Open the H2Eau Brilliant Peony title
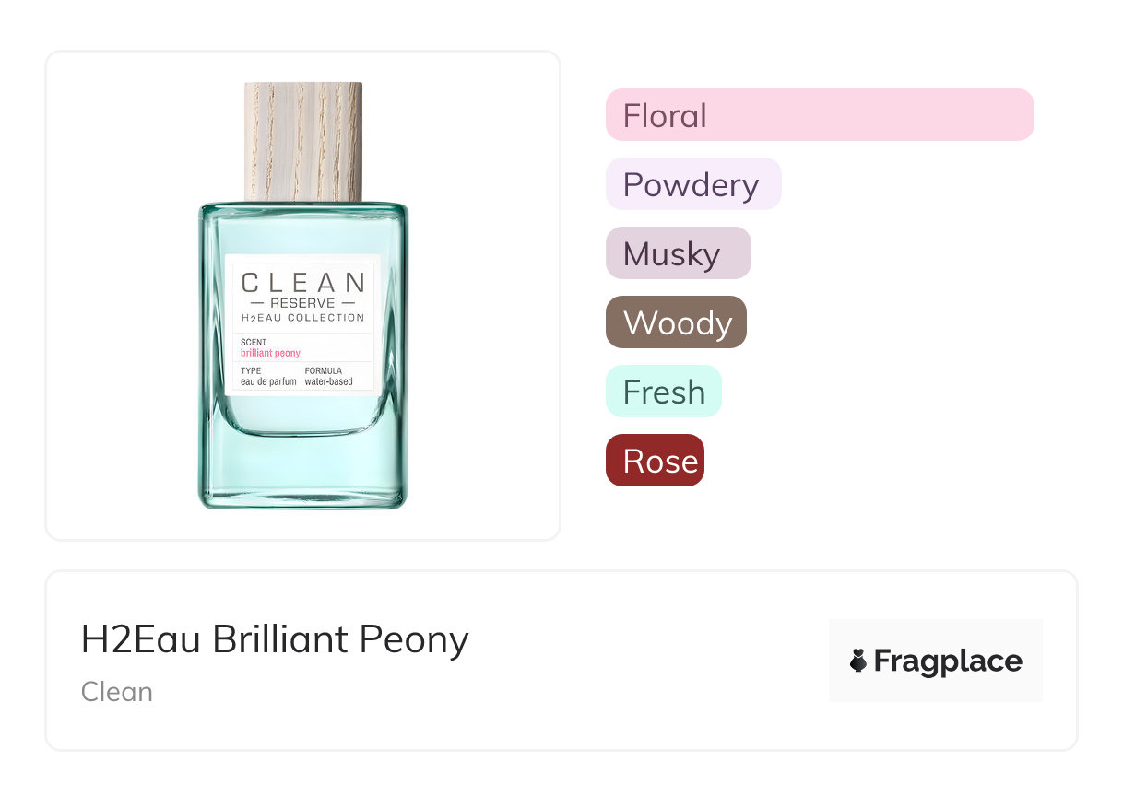Viewport: 1123px width, 796px height. (275, 639)
